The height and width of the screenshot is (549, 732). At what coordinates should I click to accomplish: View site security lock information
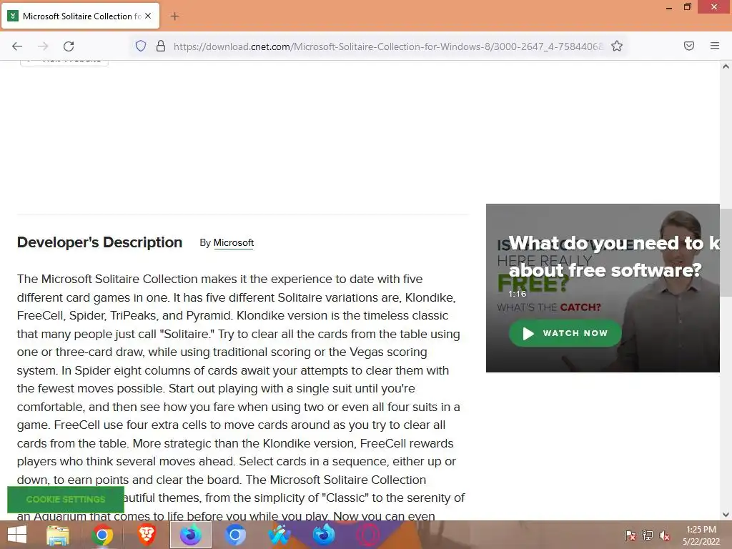pyautogui.click(x=161, y=46)
